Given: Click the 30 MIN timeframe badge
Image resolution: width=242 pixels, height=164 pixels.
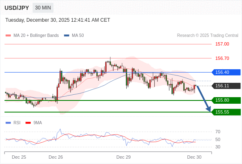Looking at the screenshot, I should point(43,8).
